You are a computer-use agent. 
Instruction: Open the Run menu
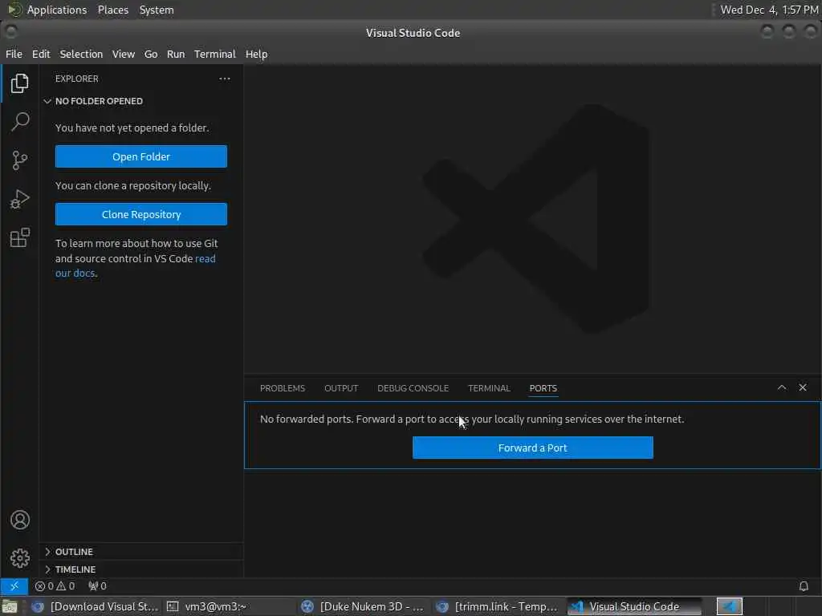176,54
